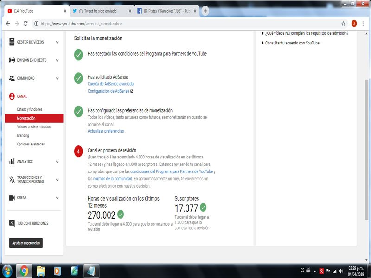Switch to the YouTube browser tab
The height and width of the screenshot is (278, 371).
(x=37, y=11)
